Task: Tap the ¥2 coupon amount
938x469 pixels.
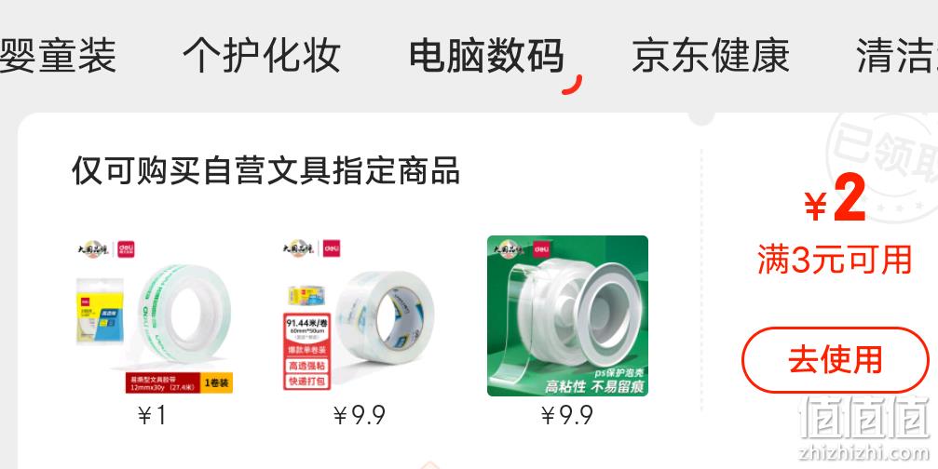Action: [x=836, y=199]
